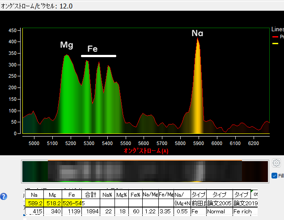Screen dimensions: 284x220
Task: Click the white Fe range bar
Action: point(98,56)
